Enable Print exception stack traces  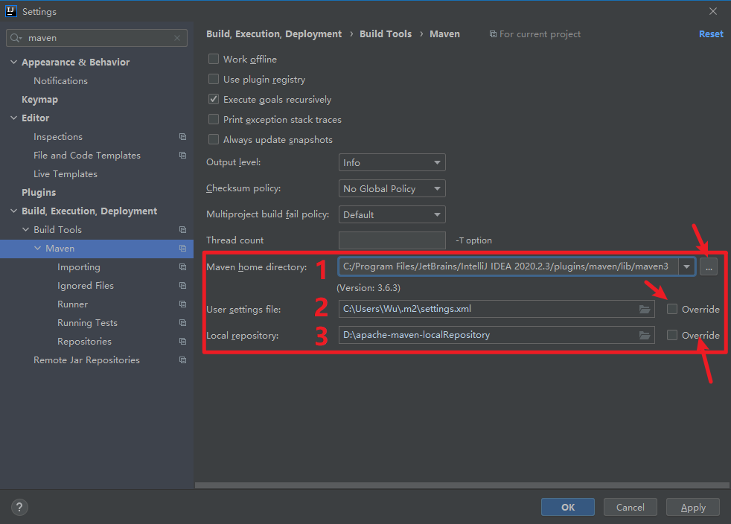tap(214, 119)
